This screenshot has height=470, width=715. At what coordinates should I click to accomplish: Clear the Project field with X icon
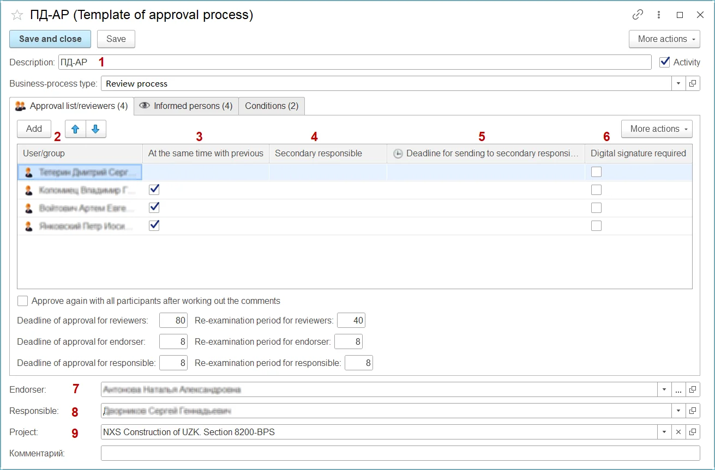click(x=678, y=432)
